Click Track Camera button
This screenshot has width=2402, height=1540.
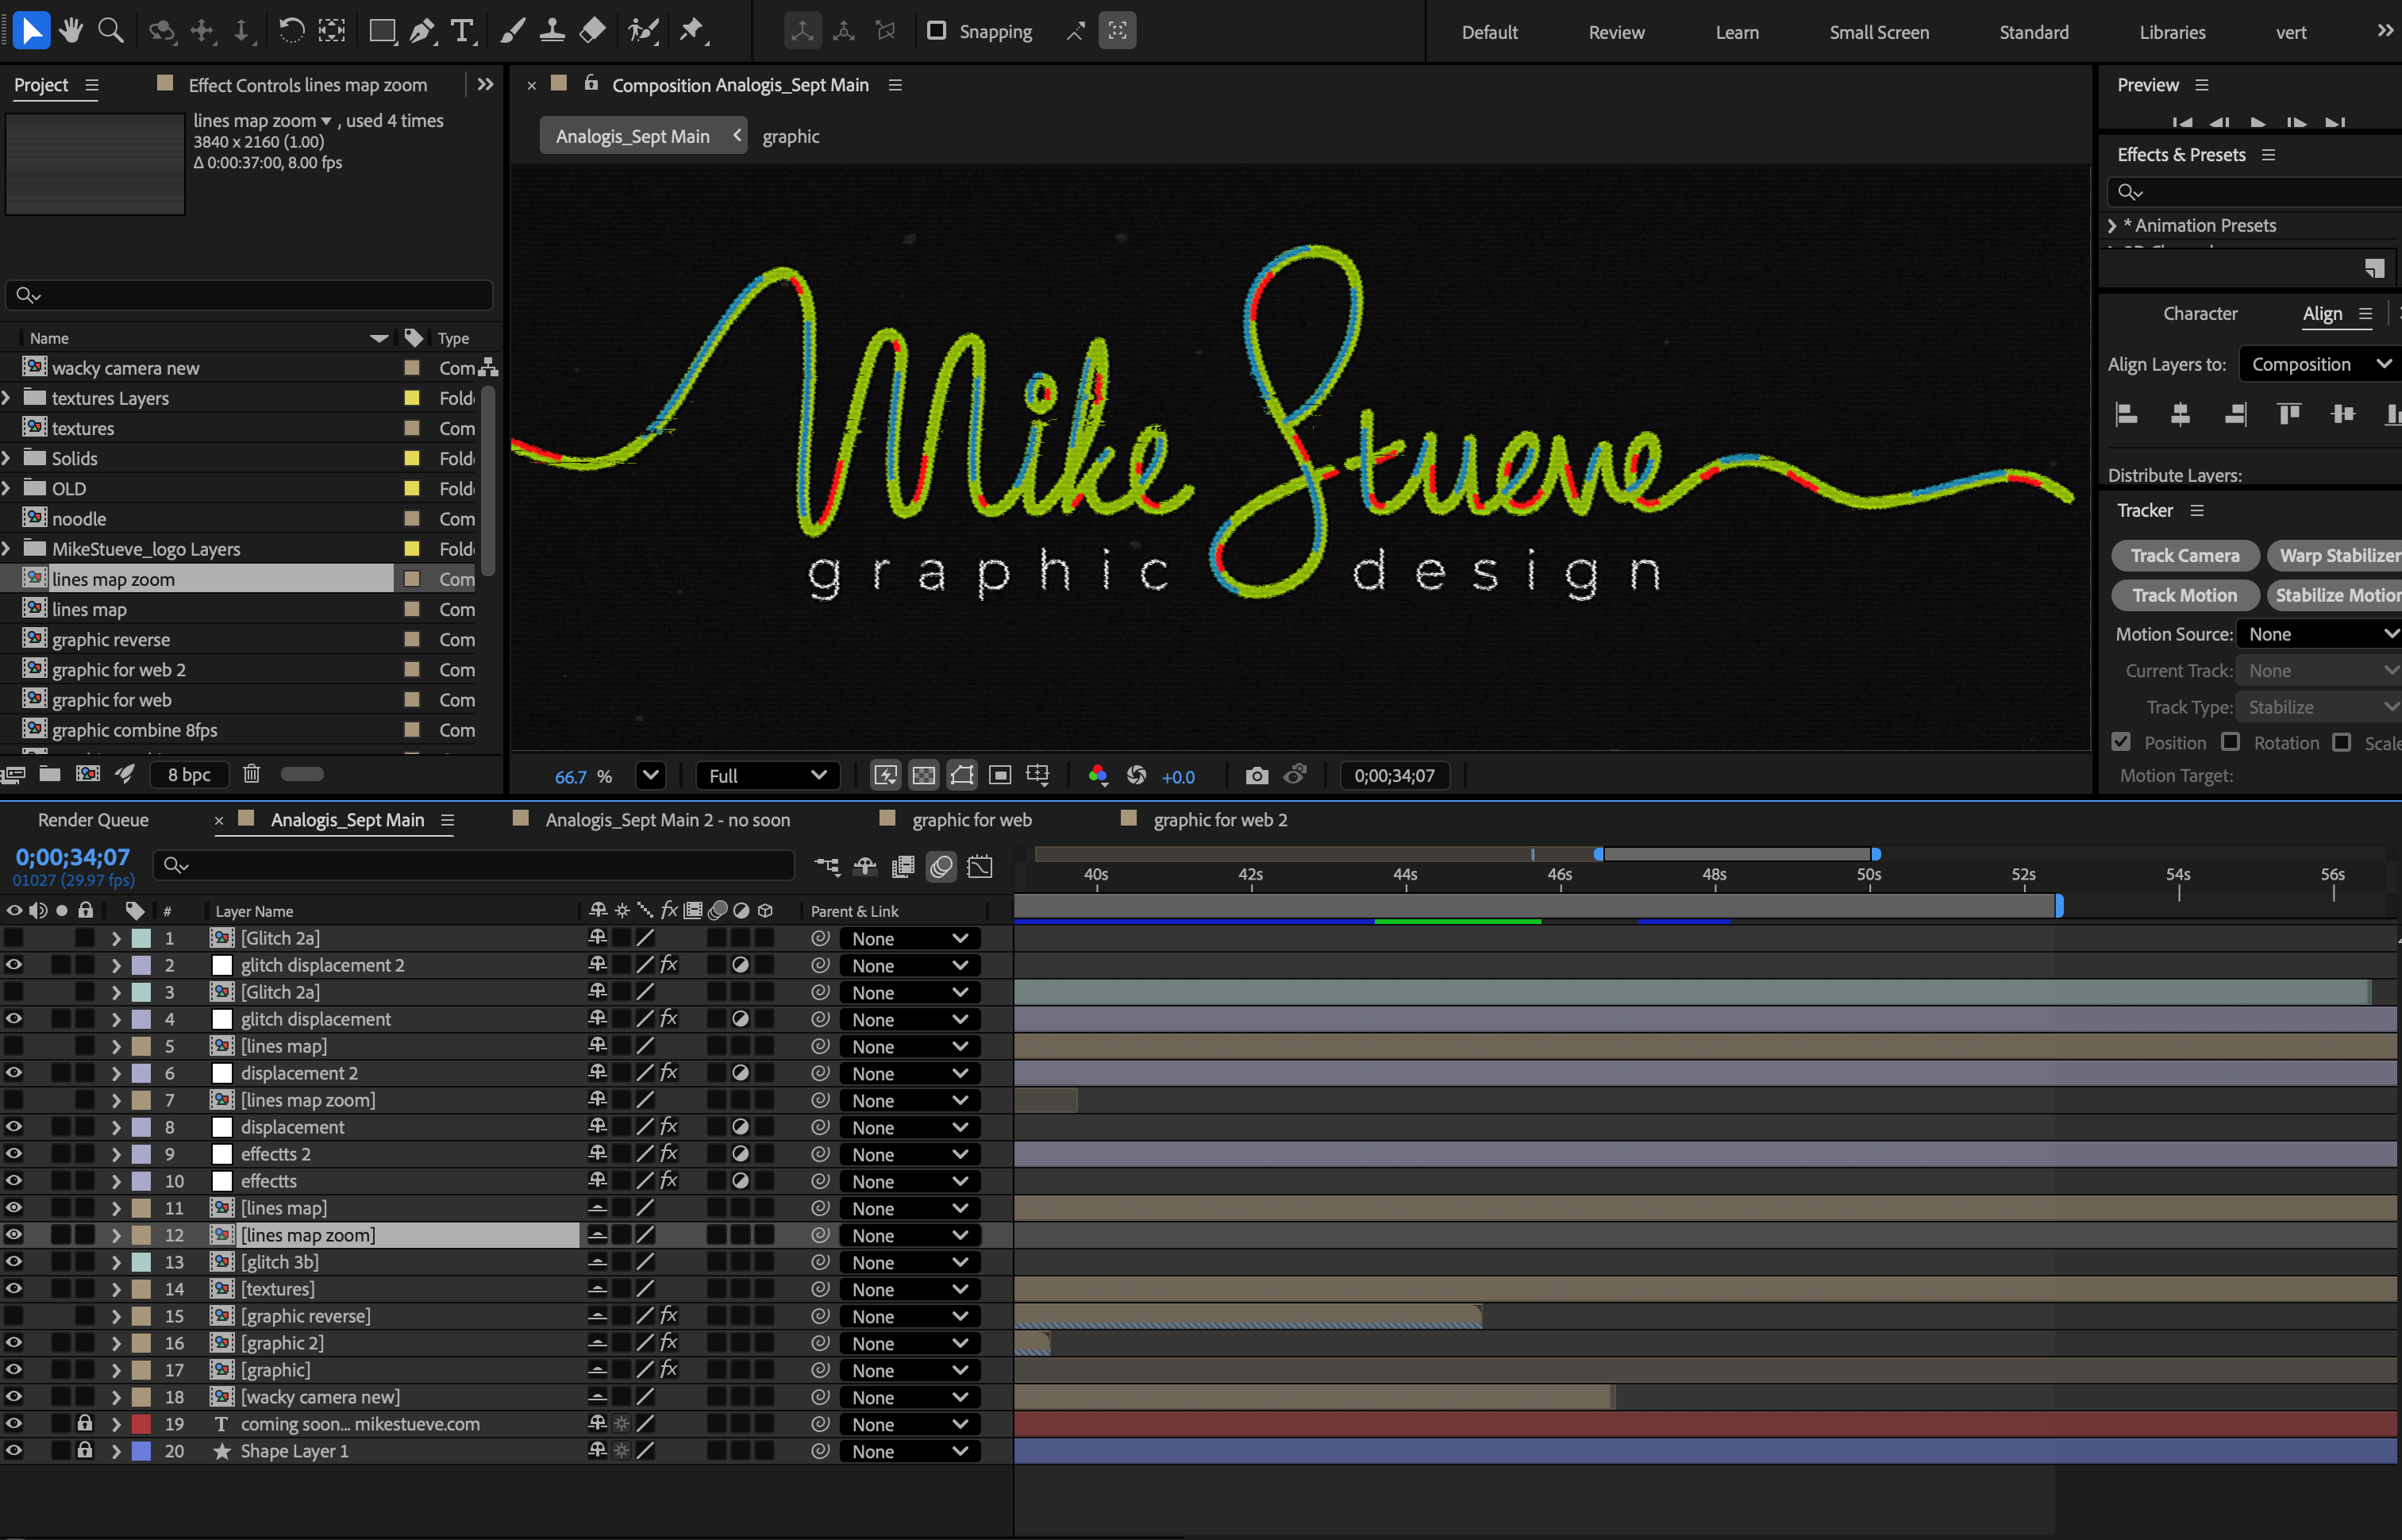point(2185,555)
